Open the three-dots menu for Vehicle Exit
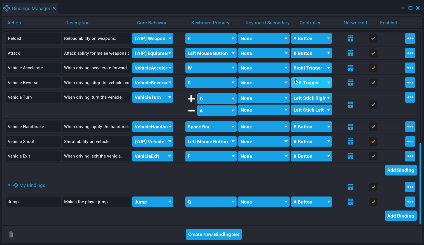This screenshot has height=245, width=424. (410, 156)
